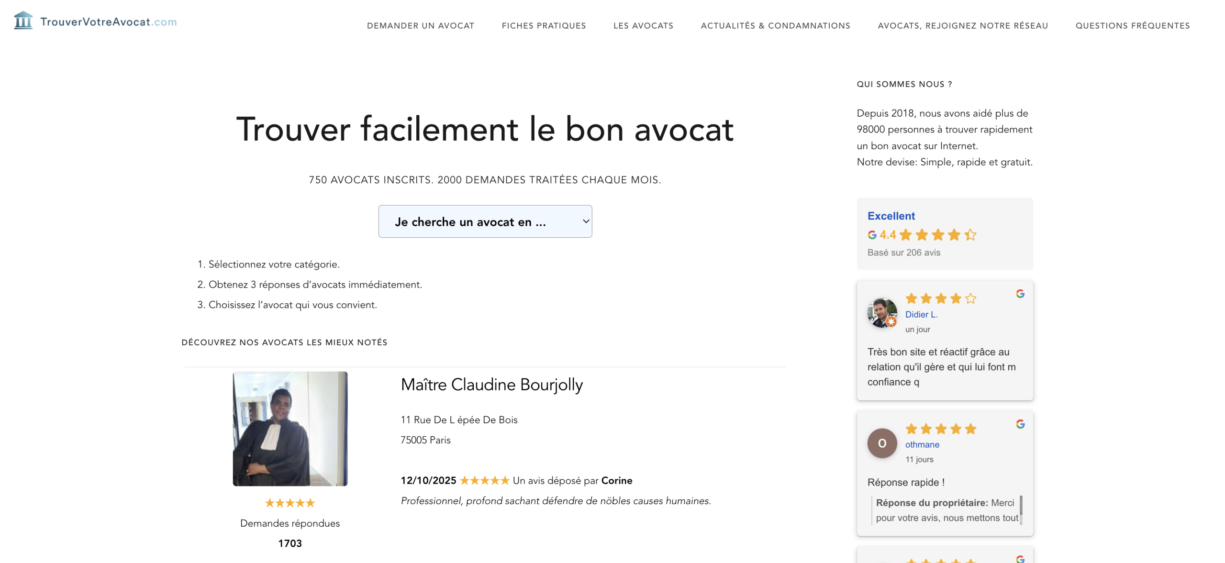This screenshot has height=563, width=1225.
Task: Click the Google G icon on othmane's review
Action: click(1020, 424)
